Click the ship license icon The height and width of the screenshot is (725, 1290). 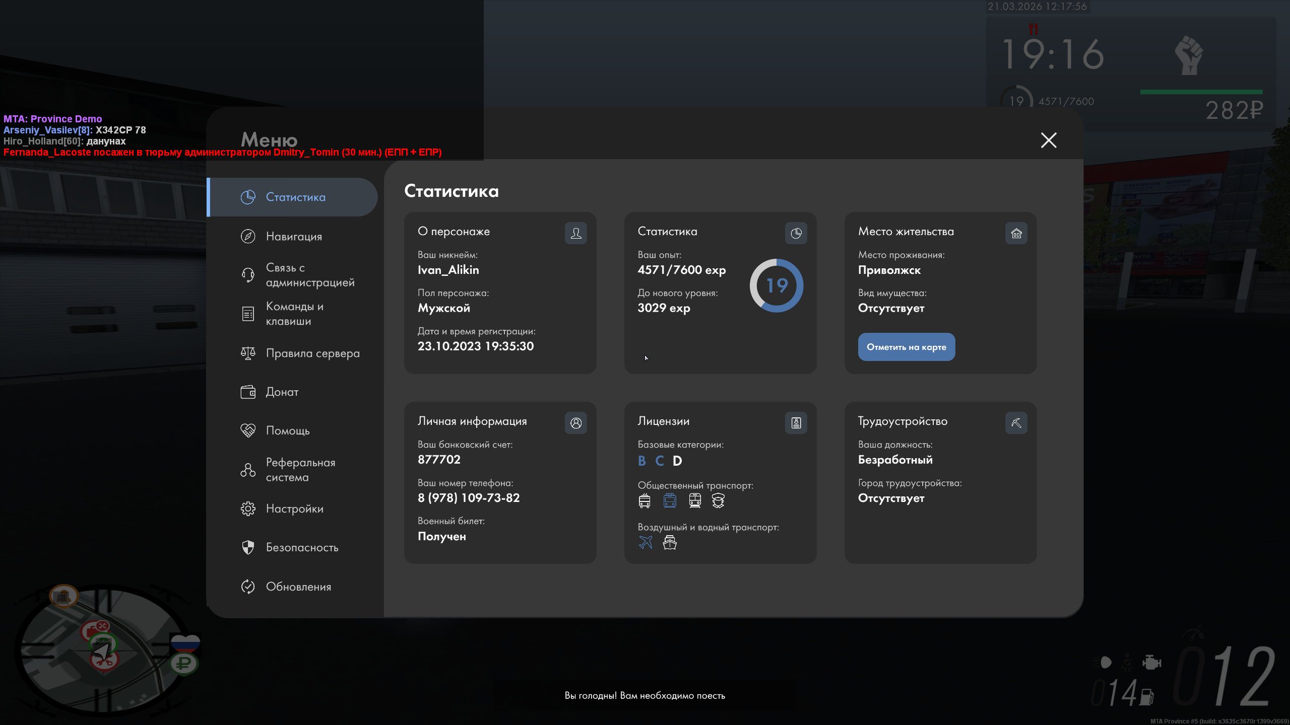tap(670, 542)
